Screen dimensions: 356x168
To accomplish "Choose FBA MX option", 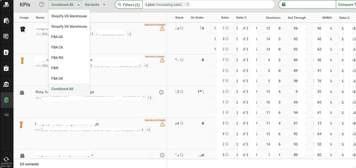I will (69, 58).
